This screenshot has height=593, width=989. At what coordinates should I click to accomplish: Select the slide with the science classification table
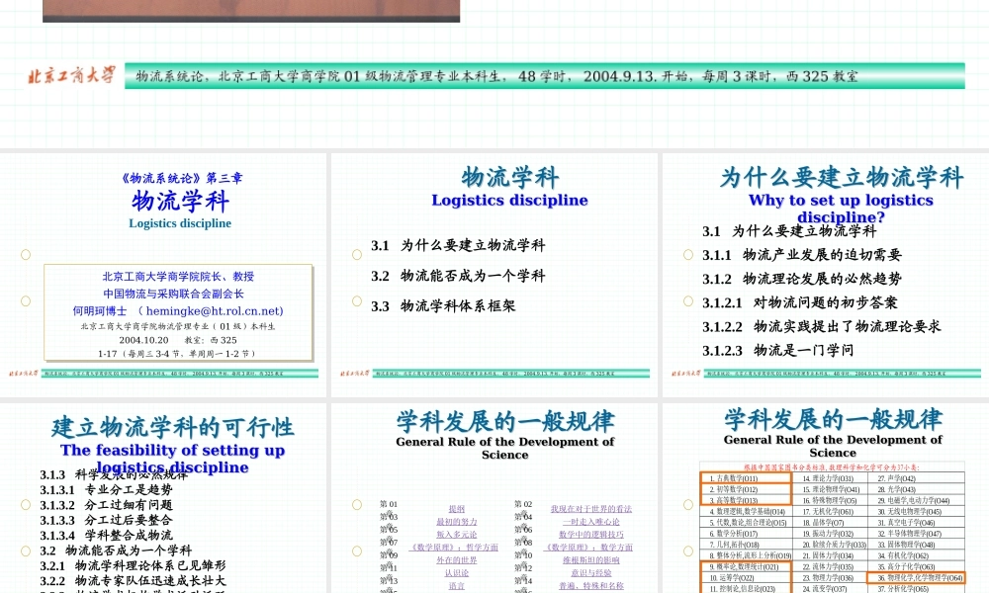click(826, 498)
